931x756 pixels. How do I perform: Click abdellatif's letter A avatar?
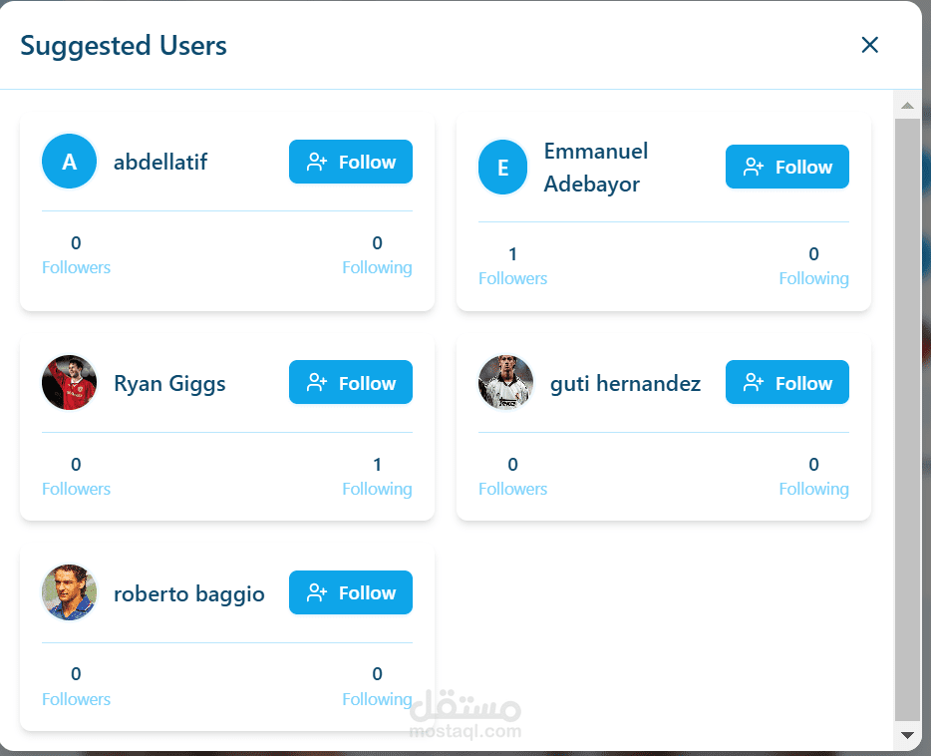tap(70, 161)
